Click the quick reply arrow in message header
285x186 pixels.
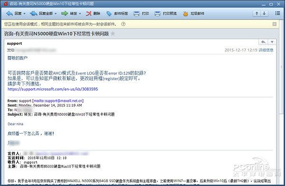point(263,42)
